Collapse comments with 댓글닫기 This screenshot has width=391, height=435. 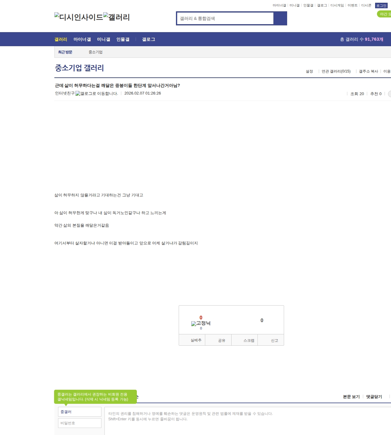point(374,397)
